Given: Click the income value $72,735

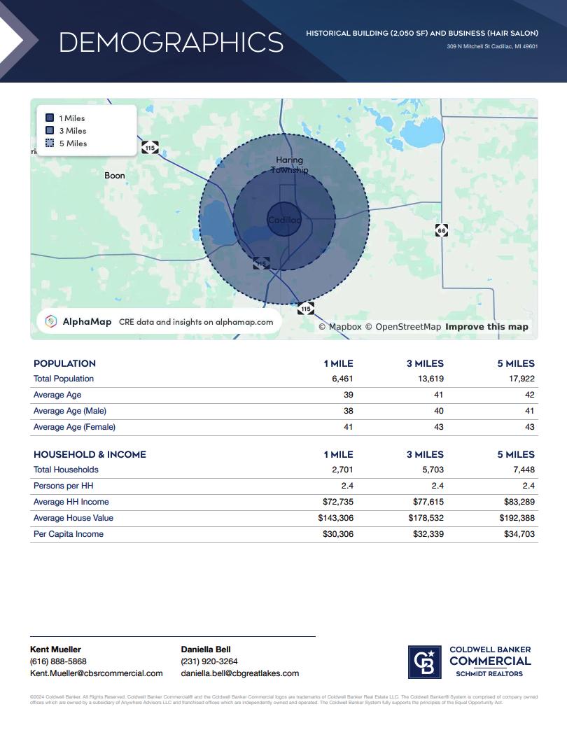Looking at the screenshot, I should 338,502.
